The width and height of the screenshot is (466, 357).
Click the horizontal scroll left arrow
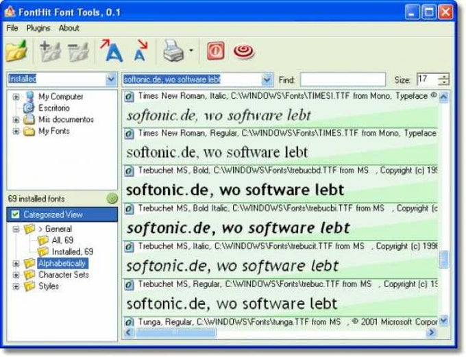[128, 332]
